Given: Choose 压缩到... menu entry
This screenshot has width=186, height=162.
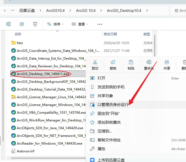Looking at the screenshot, I should [x=137, y=131].
